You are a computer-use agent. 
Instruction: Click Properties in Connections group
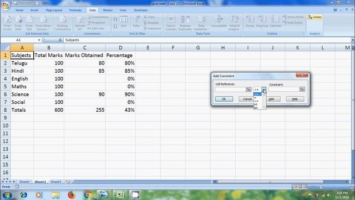(x=97, y=23)
